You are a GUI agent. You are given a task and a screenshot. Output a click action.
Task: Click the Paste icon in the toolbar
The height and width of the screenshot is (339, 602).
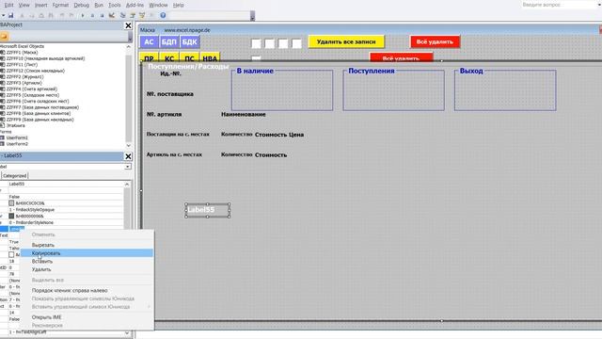pyautogui.click(x=41, y=15)
